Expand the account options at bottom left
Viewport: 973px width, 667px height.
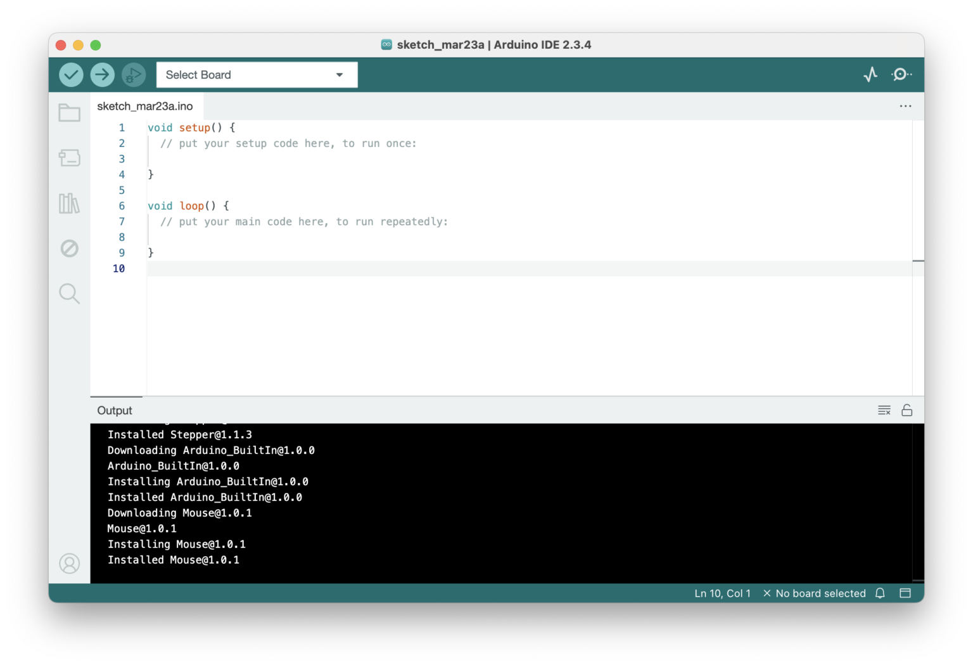point(69,563)
